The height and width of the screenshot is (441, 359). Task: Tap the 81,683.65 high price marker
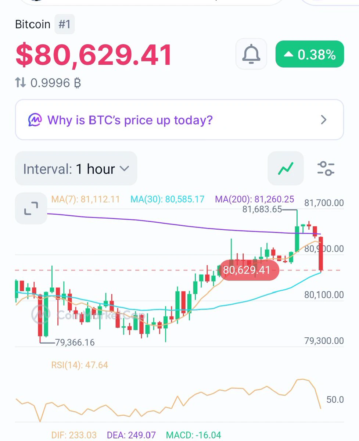pyautogui.click(x=262, y=209)
